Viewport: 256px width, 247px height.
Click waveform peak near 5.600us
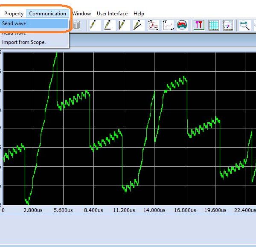56,54
